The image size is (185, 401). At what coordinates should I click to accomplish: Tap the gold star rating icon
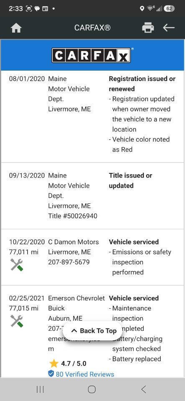click(x=53, y=363)
